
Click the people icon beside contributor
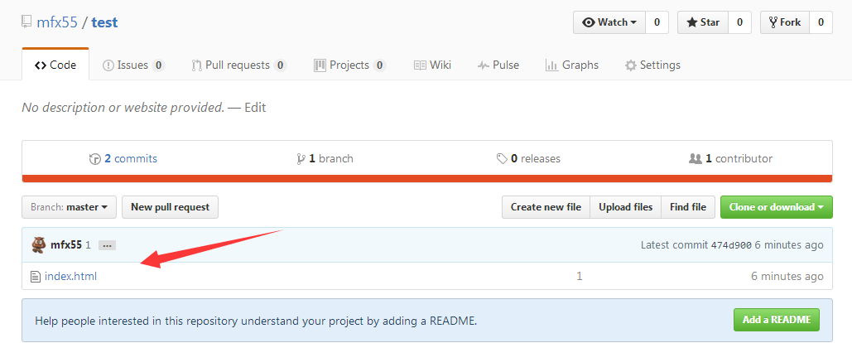click(695, 159)
